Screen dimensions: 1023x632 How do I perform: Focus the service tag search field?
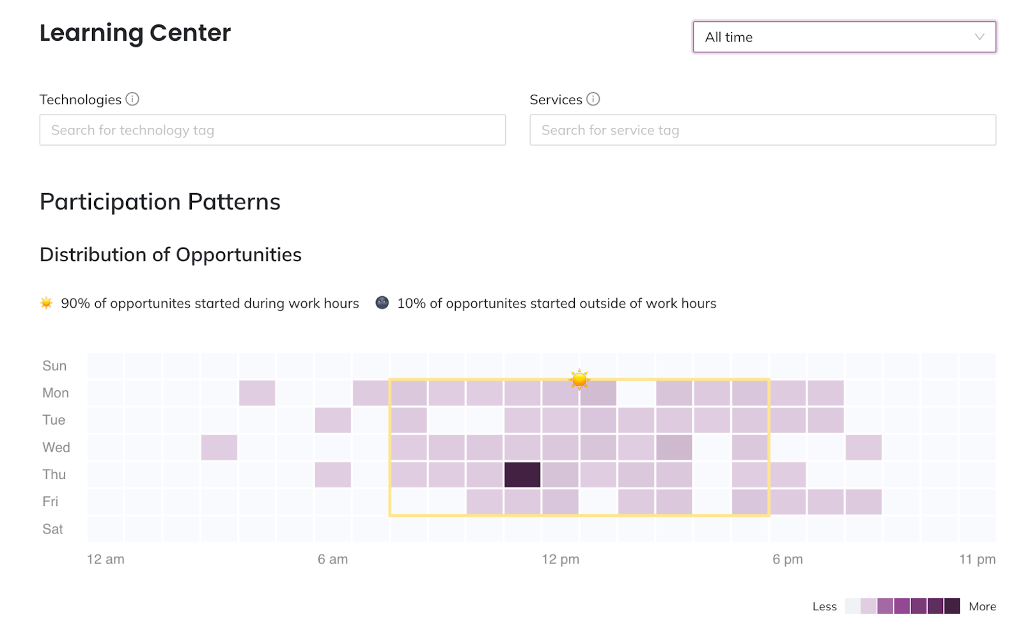pyautogui.click(x=763, y=130)
